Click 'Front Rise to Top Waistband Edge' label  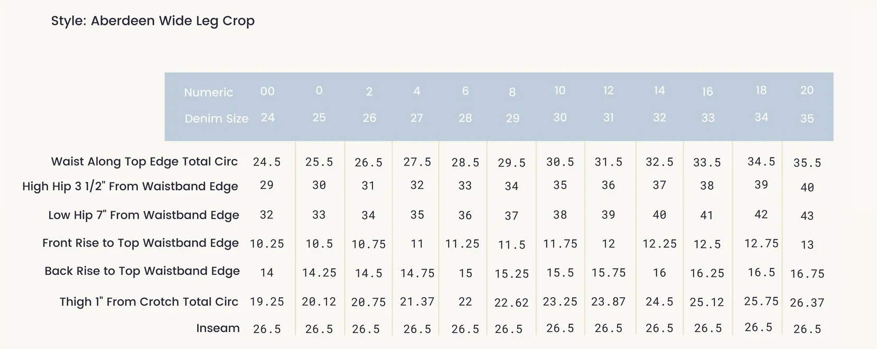[x=141, y=243]
